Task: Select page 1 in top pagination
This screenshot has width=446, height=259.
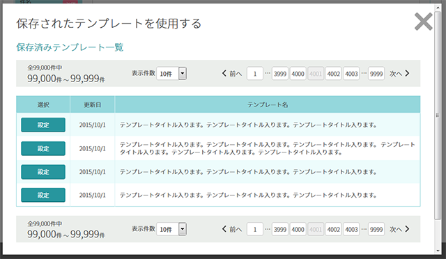Action: click(255, 74)
